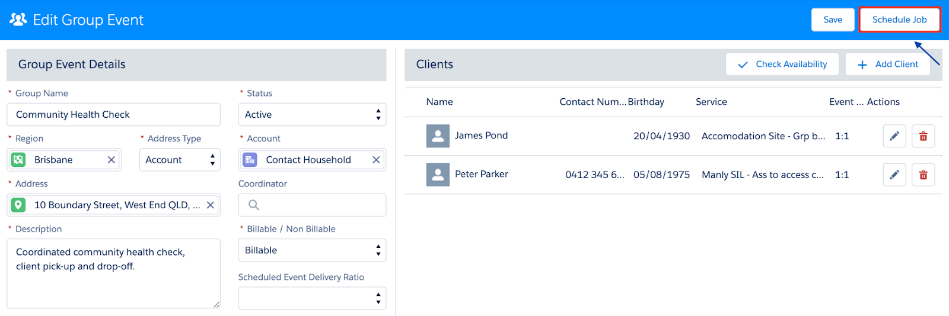Edit Peter Parker client entry

coord(894,175)
